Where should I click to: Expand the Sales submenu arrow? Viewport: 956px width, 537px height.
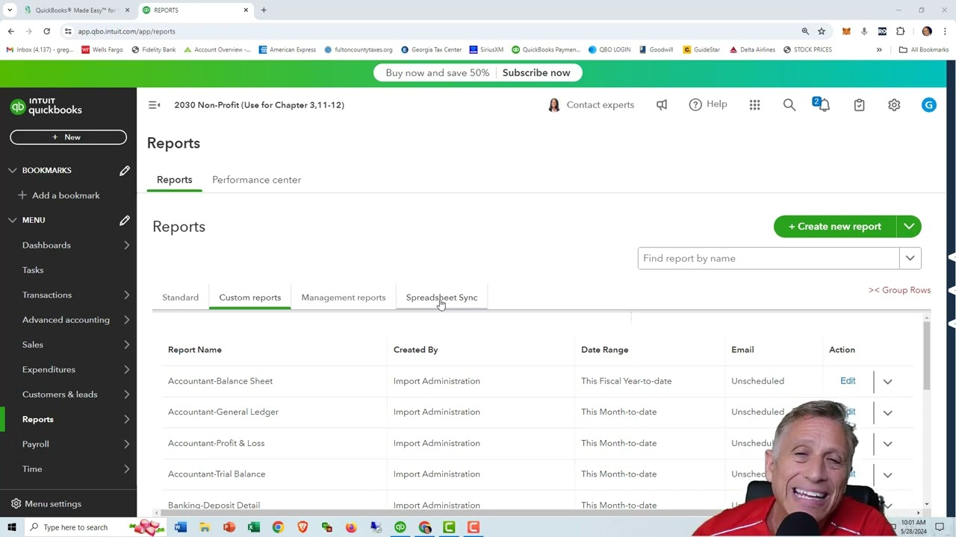(126, 345)
